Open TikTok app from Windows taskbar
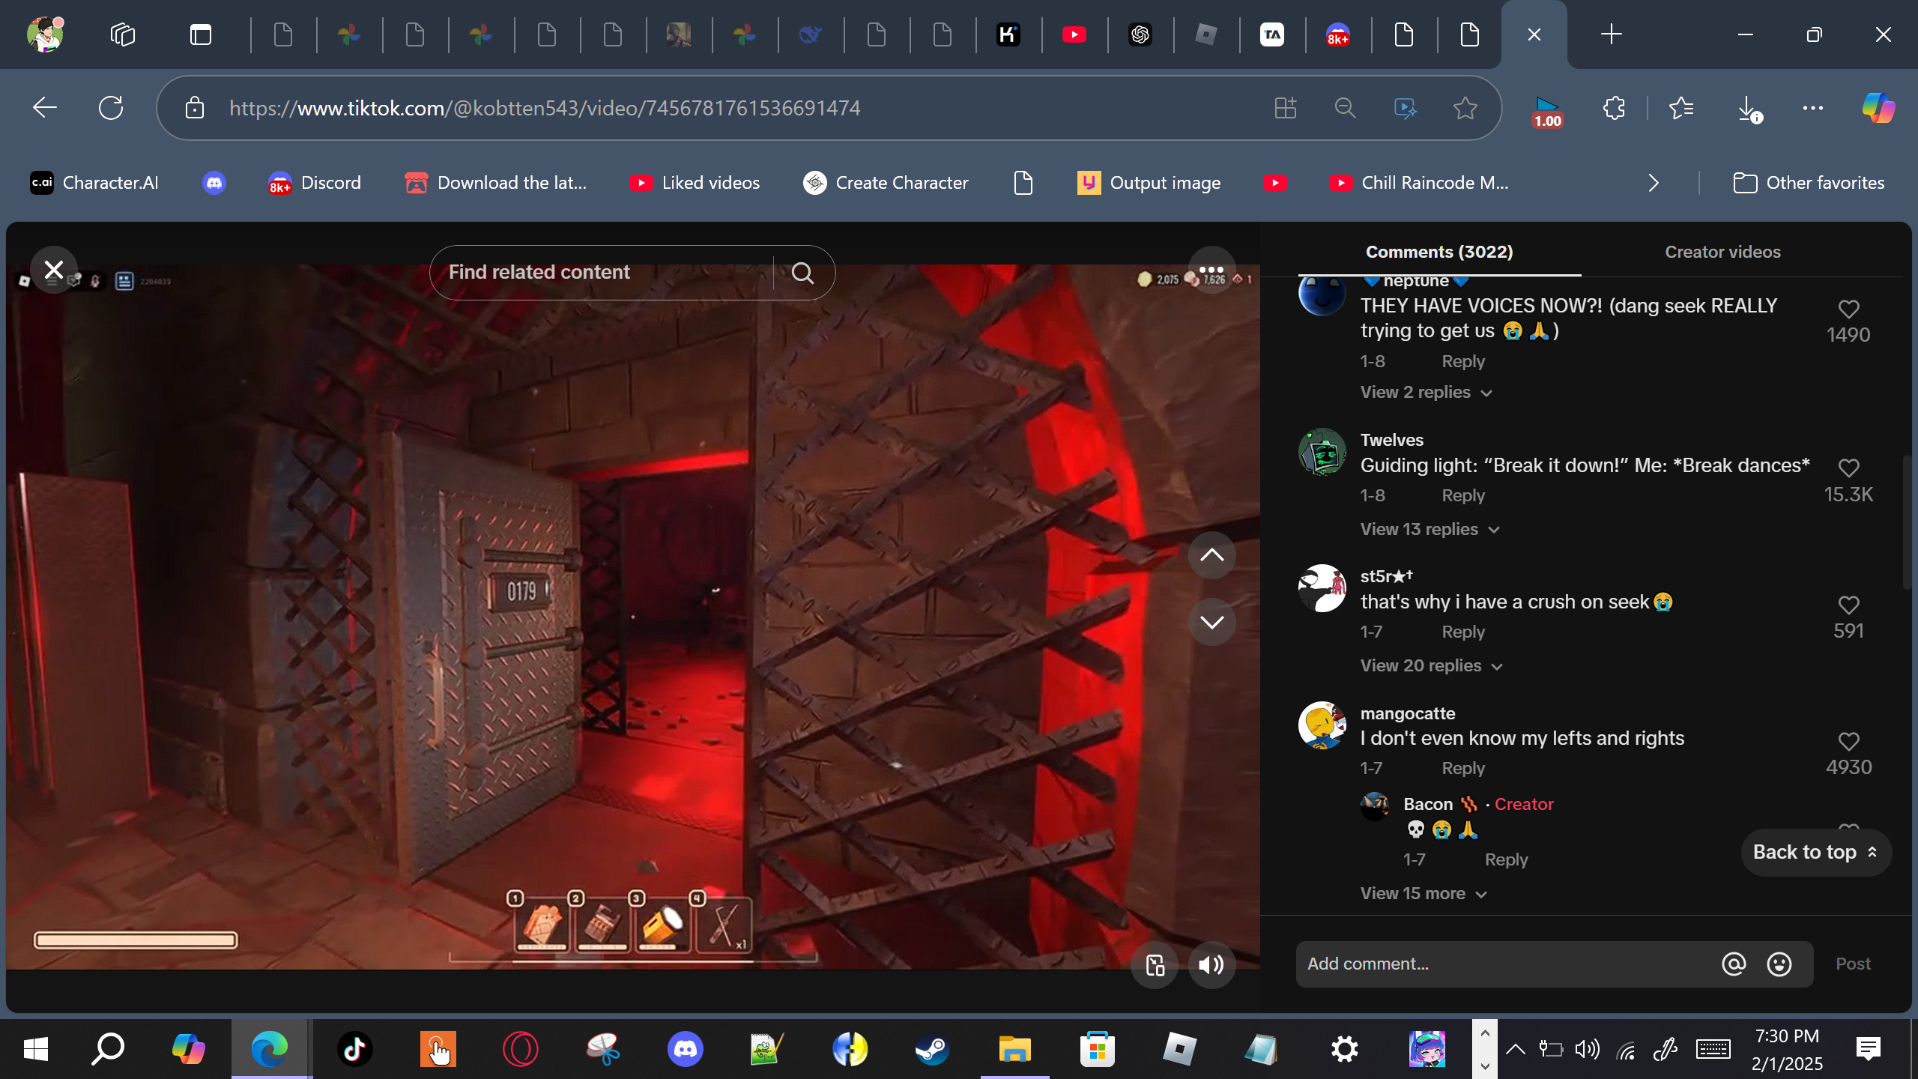 click(x=354, y=1049)
